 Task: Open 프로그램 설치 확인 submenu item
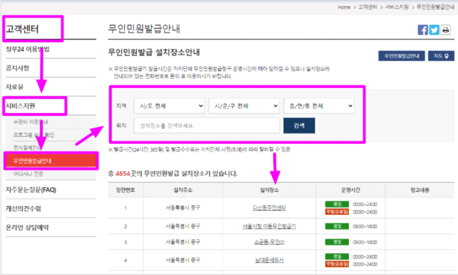pos(33,135)
